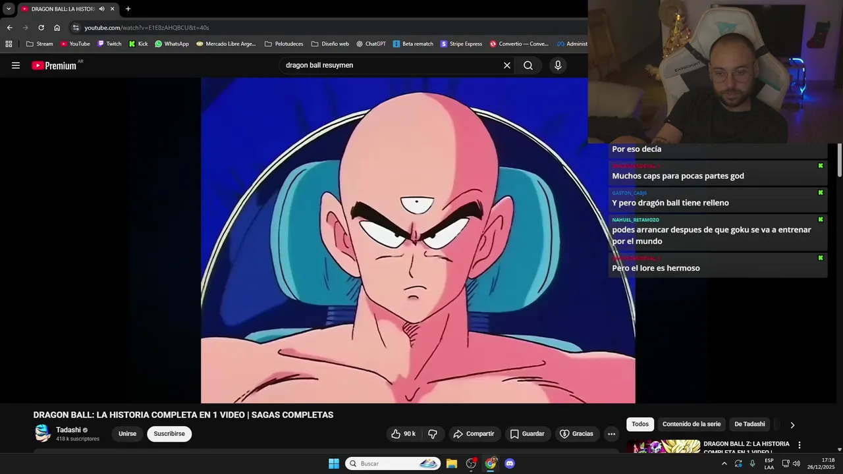Image resolution: width=843 pixels, height=474 pixels.
Task: Share the video via Compartir
Action: (474, 434)
